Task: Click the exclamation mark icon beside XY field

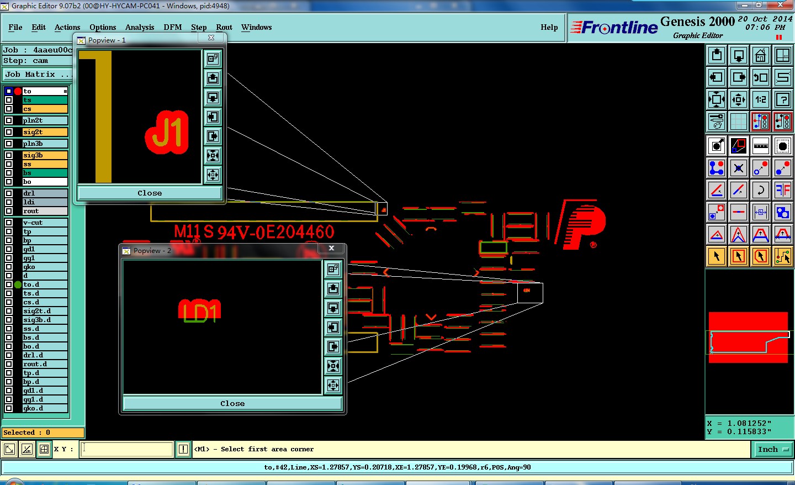Action: click(183, 449)
